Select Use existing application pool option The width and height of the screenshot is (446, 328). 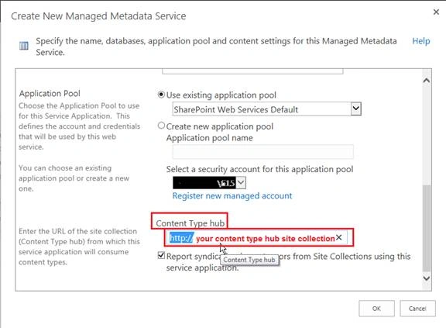pos(161,95)
